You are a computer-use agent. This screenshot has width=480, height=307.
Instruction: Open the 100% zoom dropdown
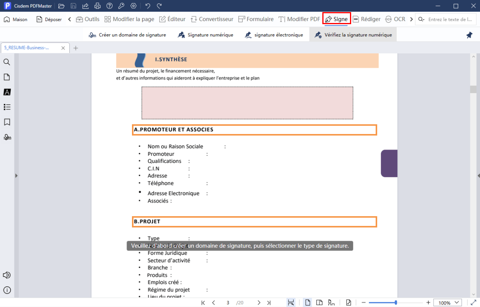coord(448,303)
